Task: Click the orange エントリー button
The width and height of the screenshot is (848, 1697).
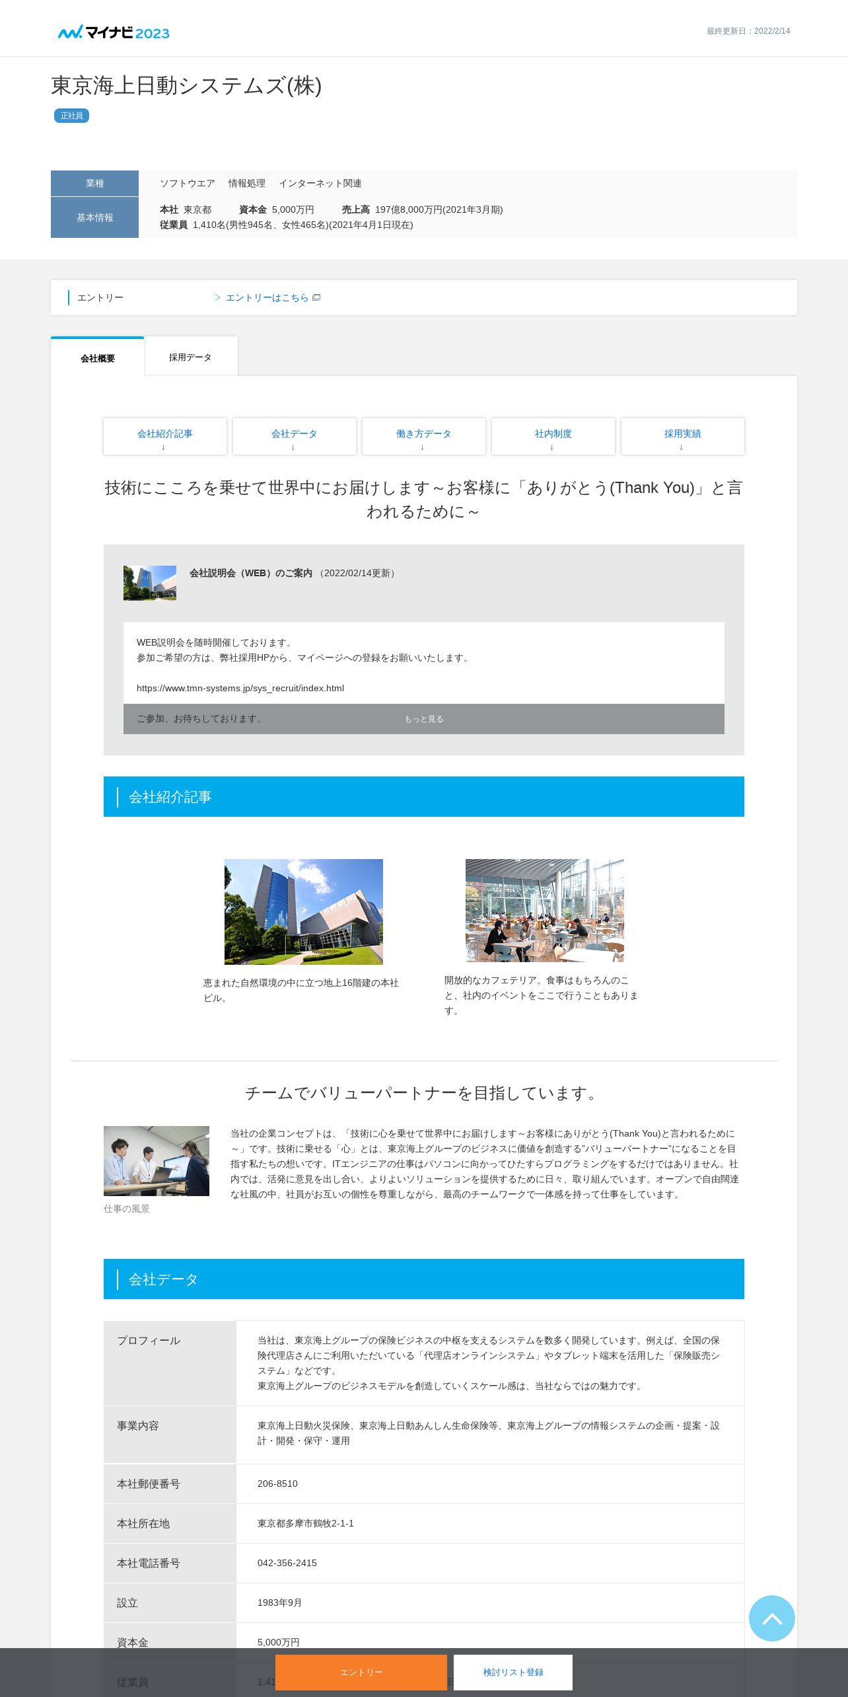Action: pyautogui.click(x=361, y=1672)
